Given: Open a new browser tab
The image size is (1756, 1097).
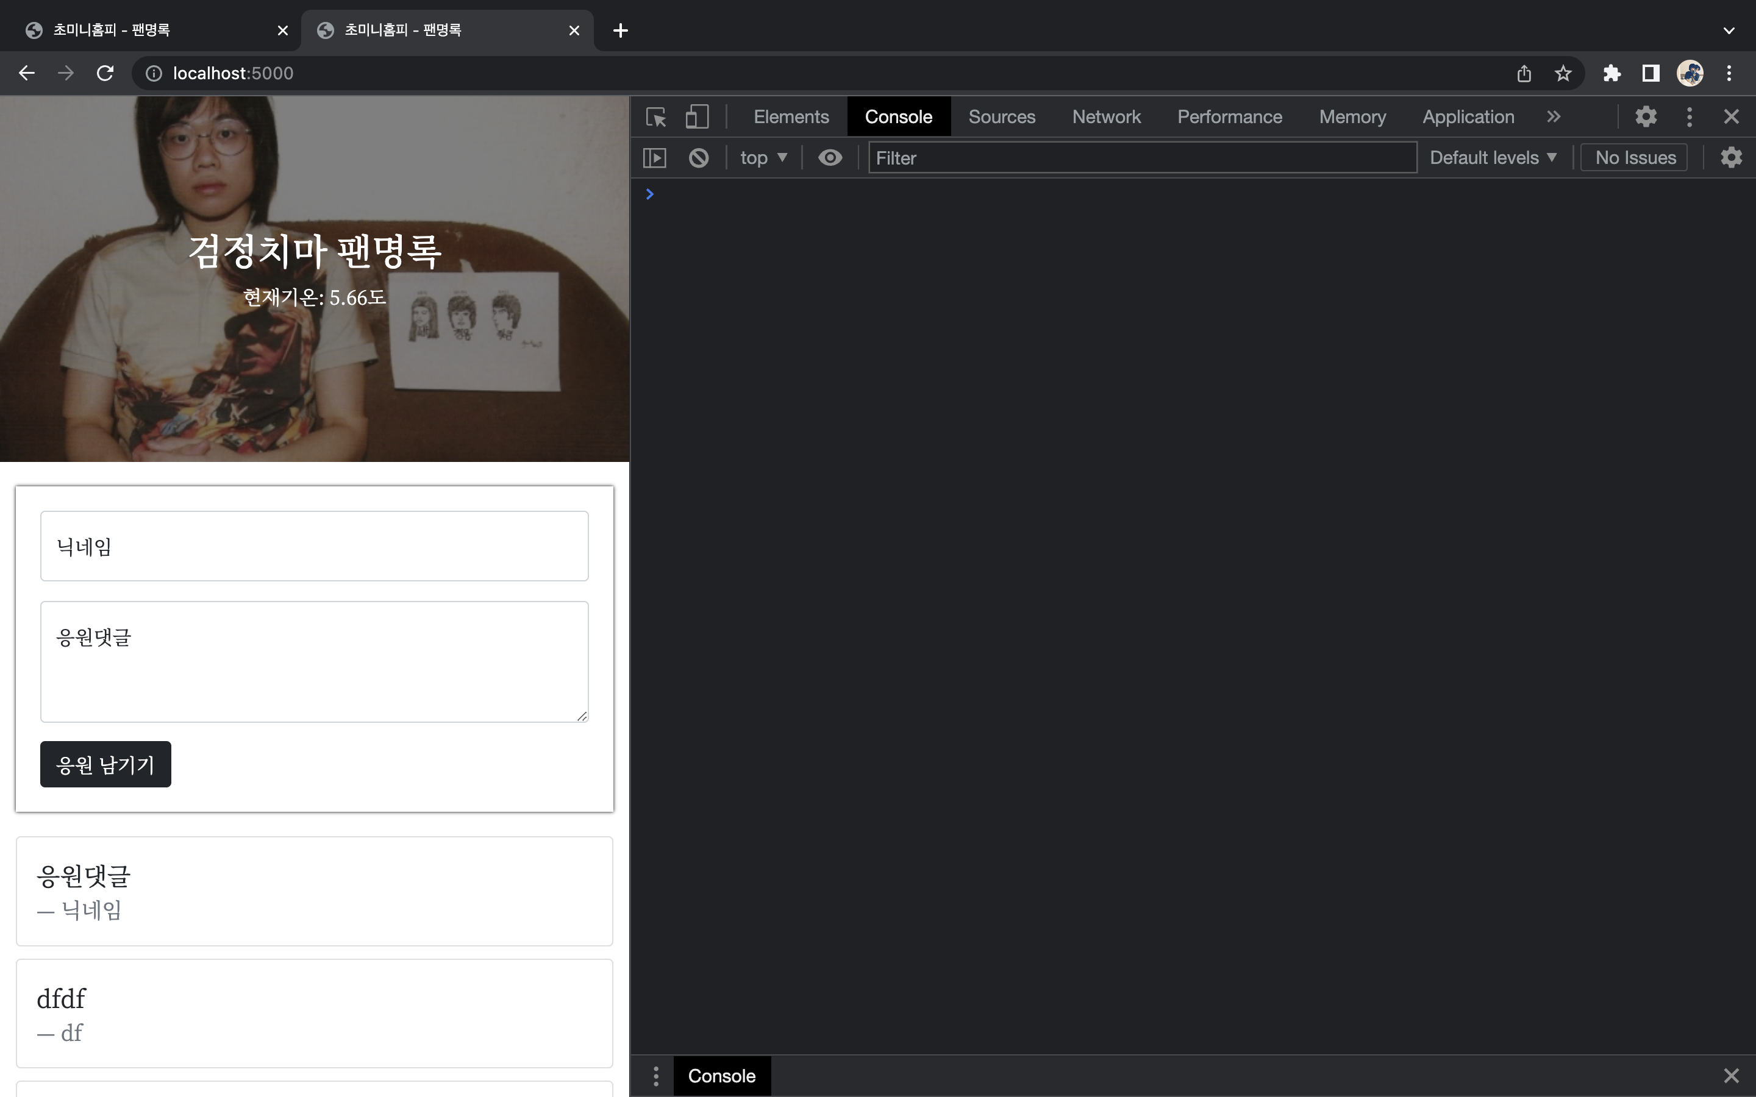Looking at the screenshot, I should [x=621, y=30].
